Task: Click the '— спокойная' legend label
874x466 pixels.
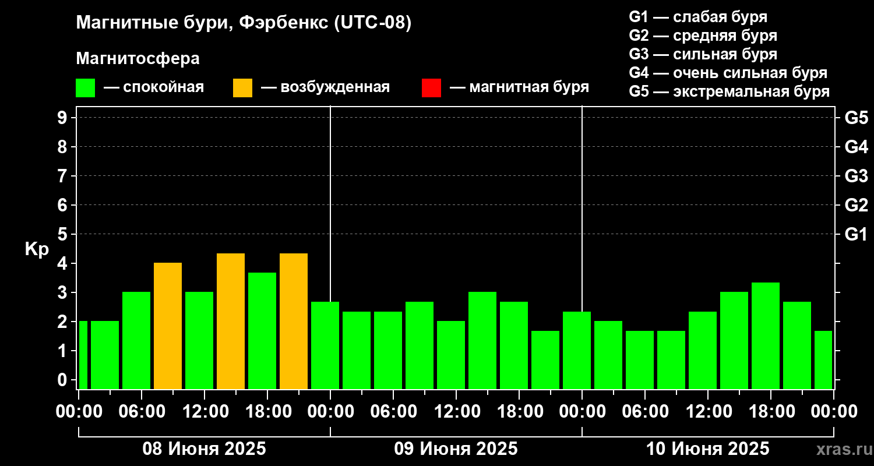Action: point(154,87)
